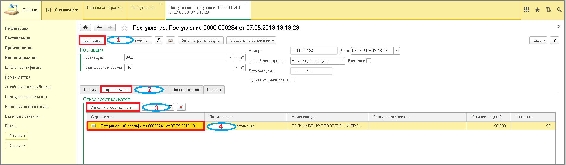Expand the Поставщик dropdown arrow

pyautogui.click(x=230, y=57)
